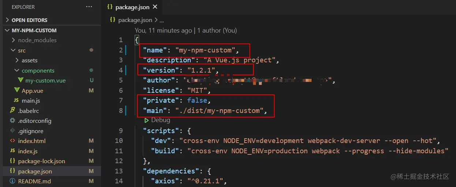Click the "MIT" license value
Screen dimensions: 456x187
[197, 90]
